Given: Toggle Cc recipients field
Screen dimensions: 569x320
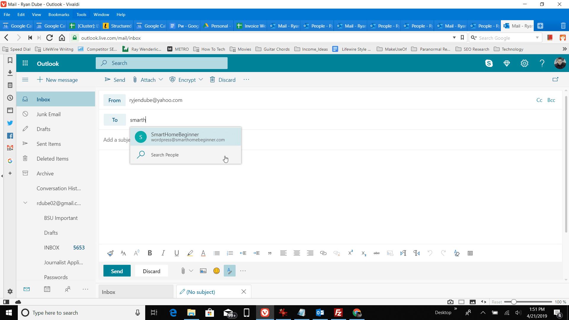Looking at the screenshot, I should (x=540, y=100).
